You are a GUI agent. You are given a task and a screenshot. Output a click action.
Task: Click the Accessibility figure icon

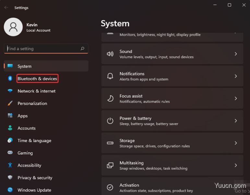coord(10,165)
